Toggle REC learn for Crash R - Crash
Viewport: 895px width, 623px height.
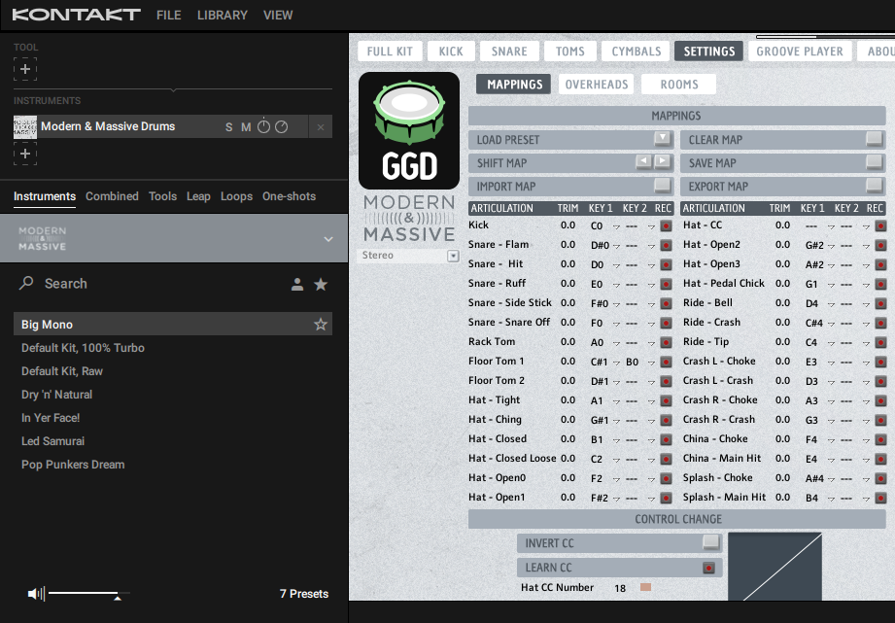[880, 420]
